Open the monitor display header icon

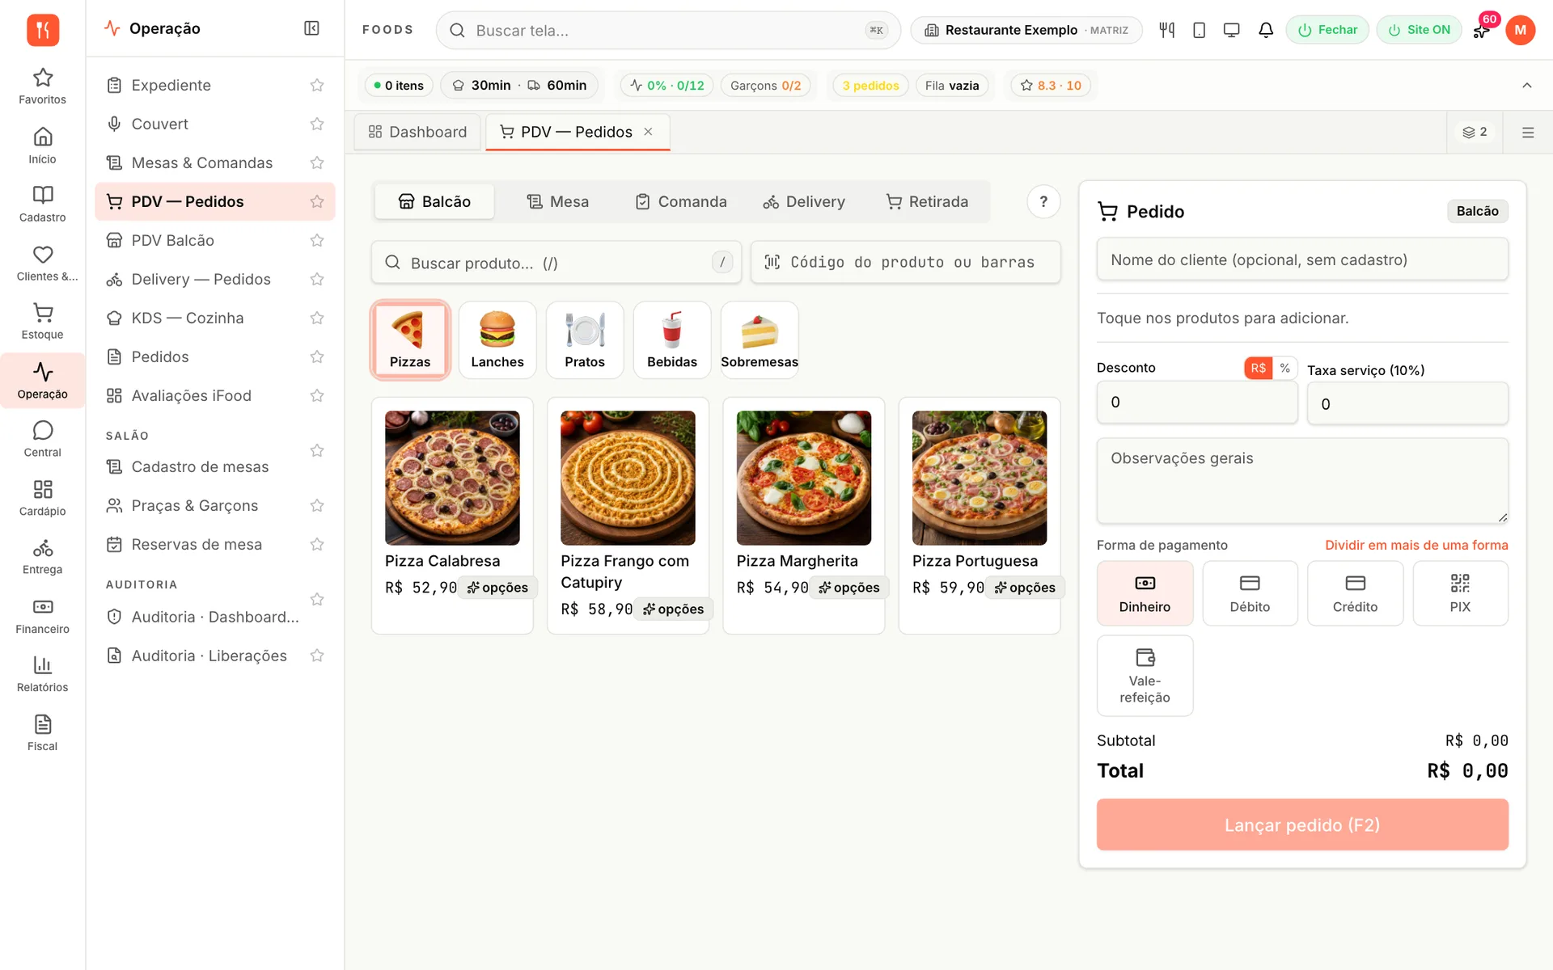[x=1232, y=30]
